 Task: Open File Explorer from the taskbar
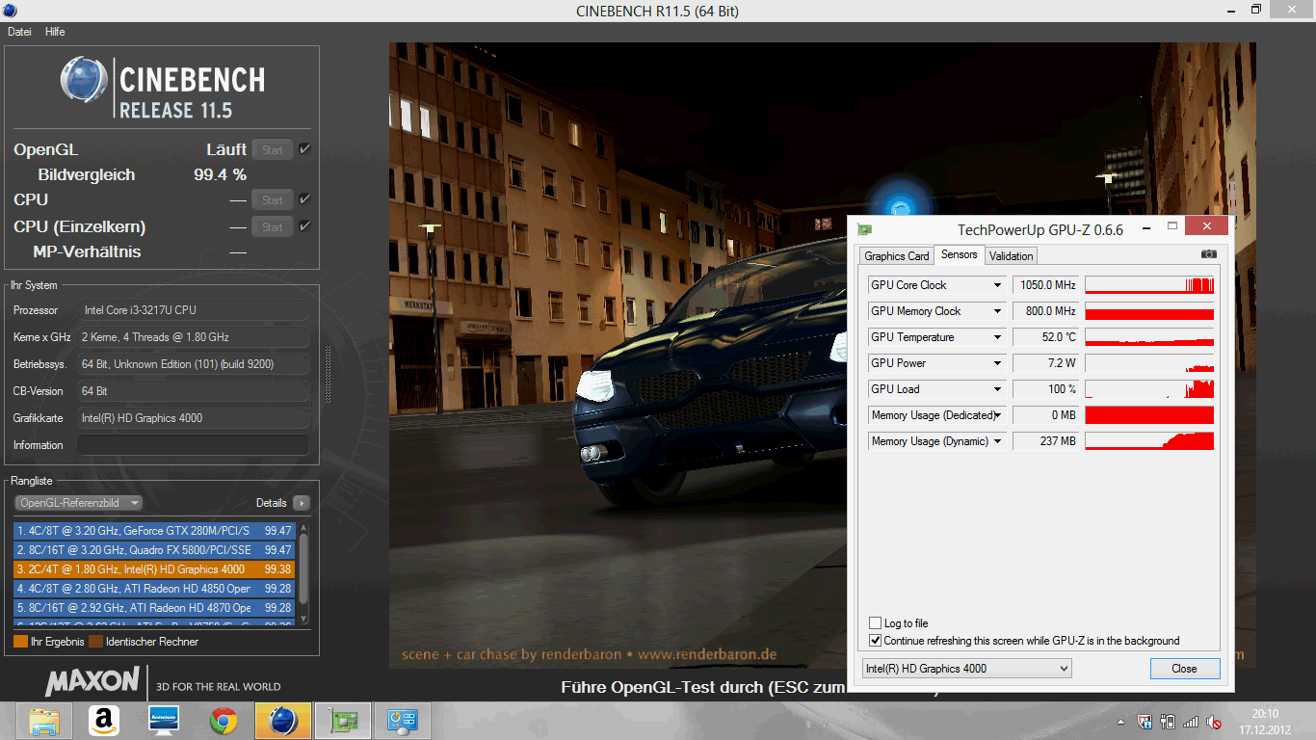coord(44,720)
